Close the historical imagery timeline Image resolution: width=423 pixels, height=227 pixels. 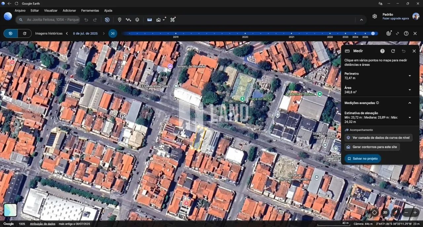point(415,33)
